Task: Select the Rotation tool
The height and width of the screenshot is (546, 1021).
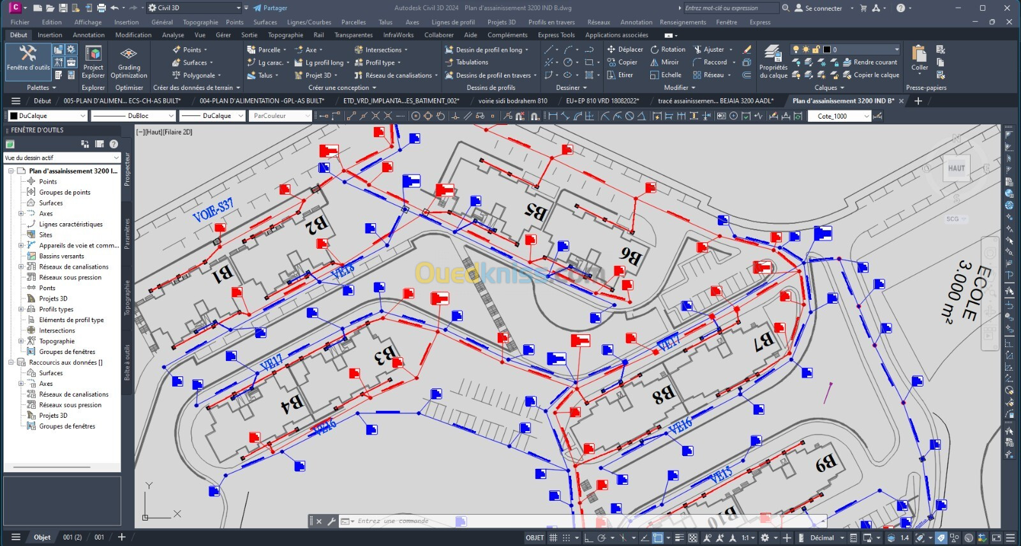Action: (667, 49)
